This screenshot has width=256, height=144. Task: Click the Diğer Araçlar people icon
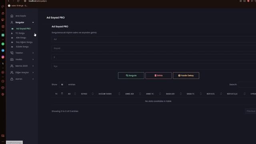tap(12, 72)
